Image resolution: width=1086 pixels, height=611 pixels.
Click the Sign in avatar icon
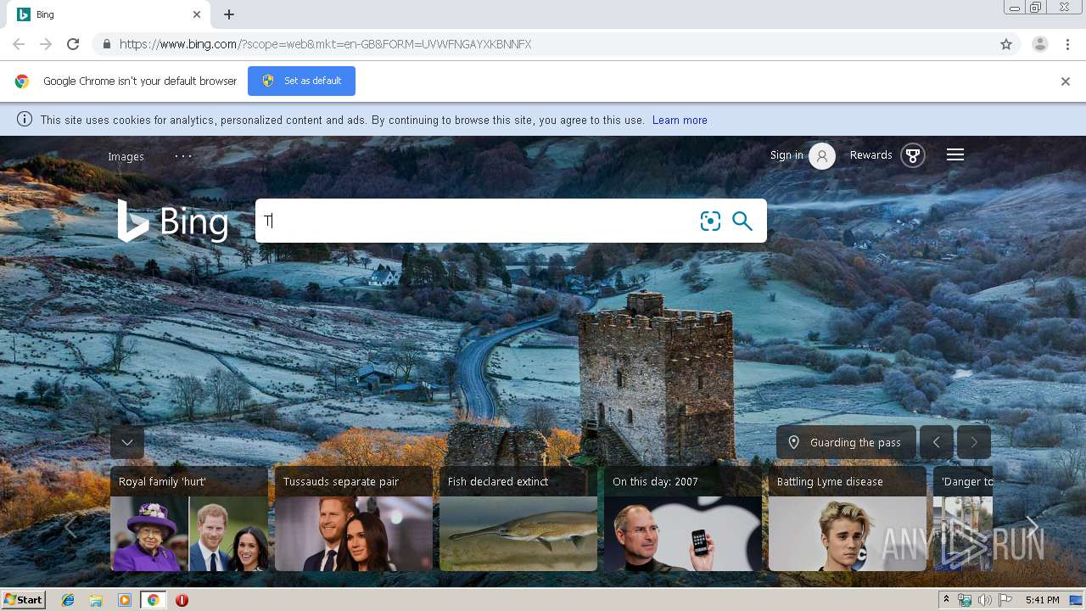[822, 156]
